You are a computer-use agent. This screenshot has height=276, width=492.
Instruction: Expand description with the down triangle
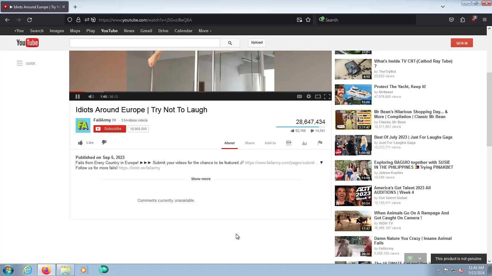[x=321, y=163]
